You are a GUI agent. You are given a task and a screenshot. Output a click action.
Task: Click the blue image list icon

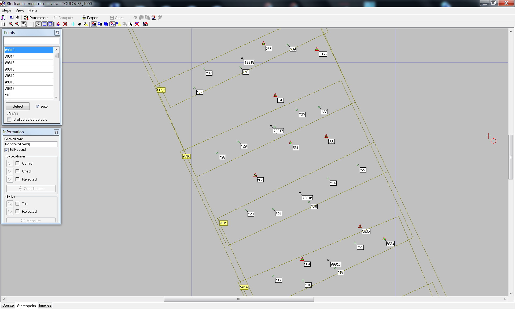[x=100, y=24]
